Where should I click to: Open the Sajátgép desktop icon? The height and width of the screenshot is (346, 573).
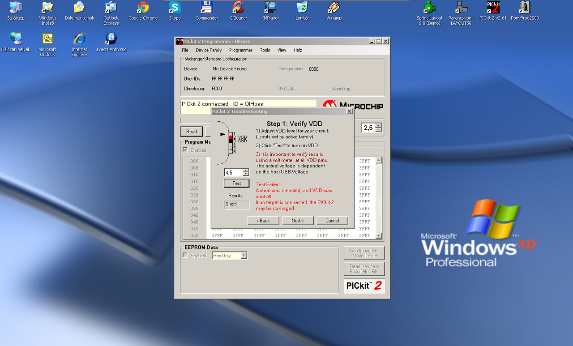(16, 11)
